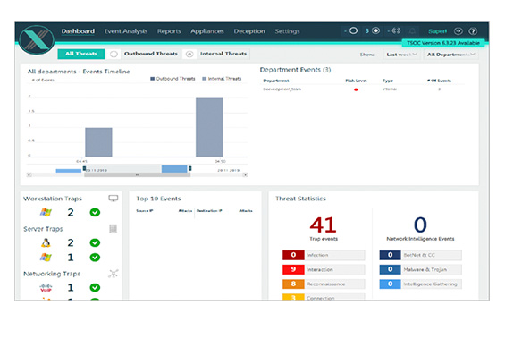Click the Windows icon under Server Traps
The width and height of the screenshot is (505, 339).
46,257
